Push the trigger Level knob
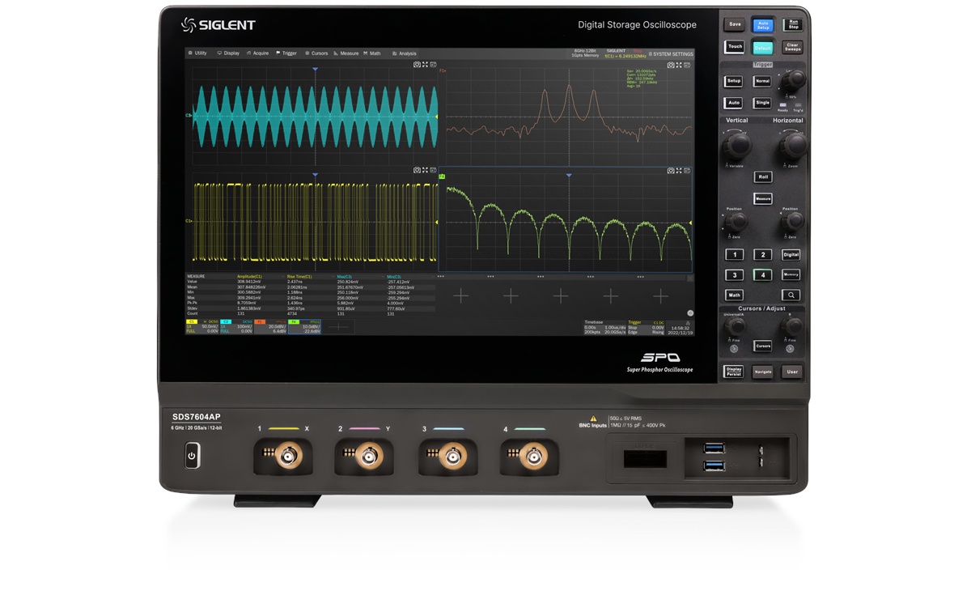971x595 pixels. pos(794,80)
